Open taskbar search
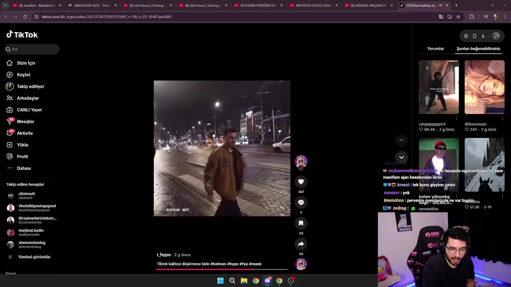Viewport: 511px width, 287px height. click(232, 281)
